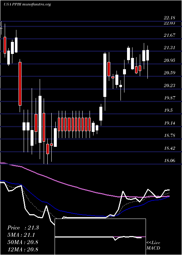Click the 5MA : 21.1 readout
Image resolution: width=182 pixels, height=255 pixels.
(21, 235)
